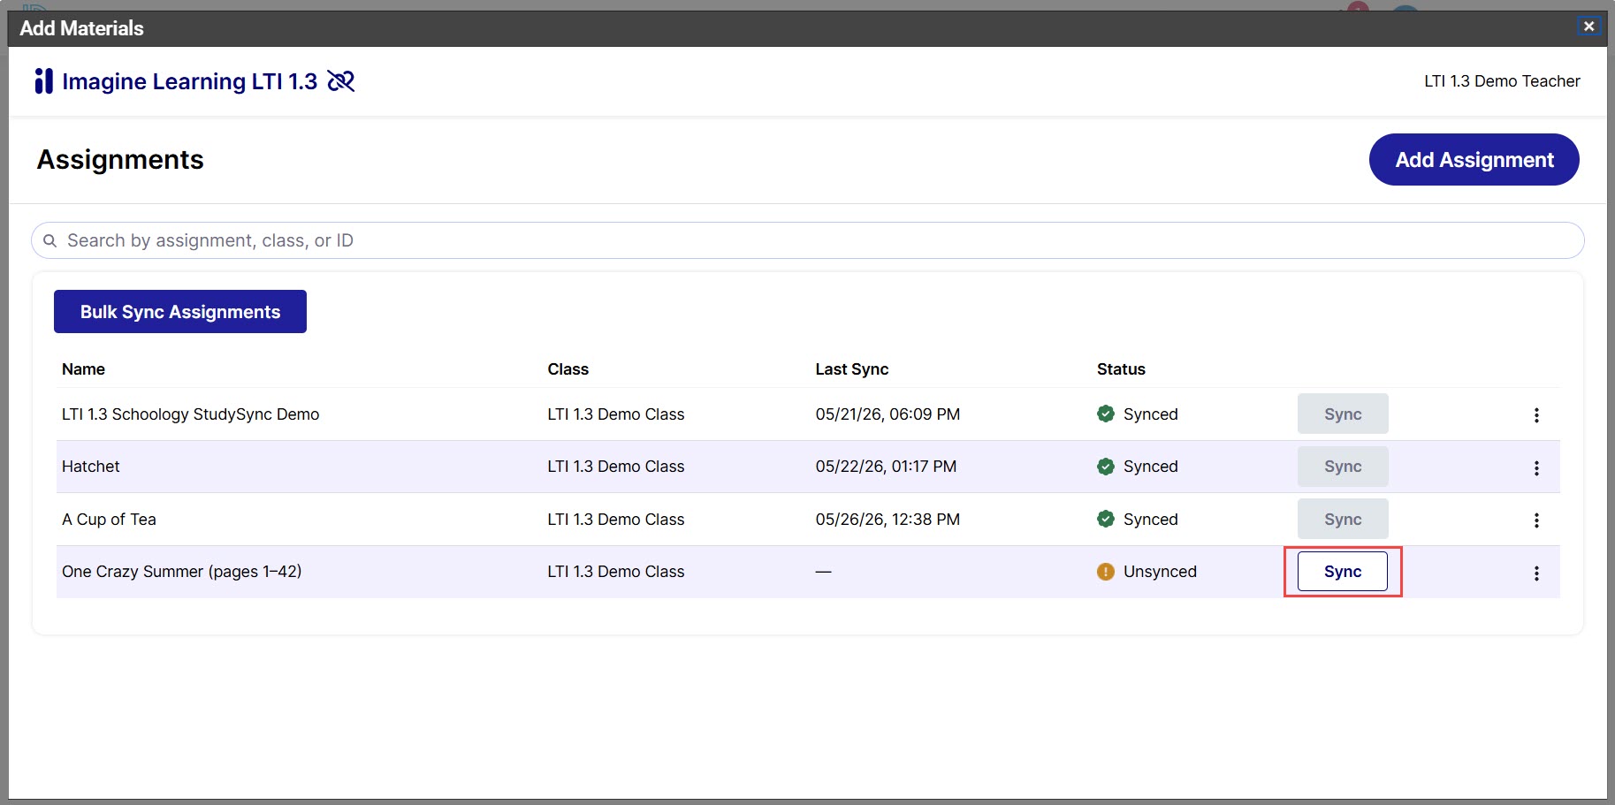Click the Synced status text for Hatchet
1615x805 pixels.
[1150, 467]
